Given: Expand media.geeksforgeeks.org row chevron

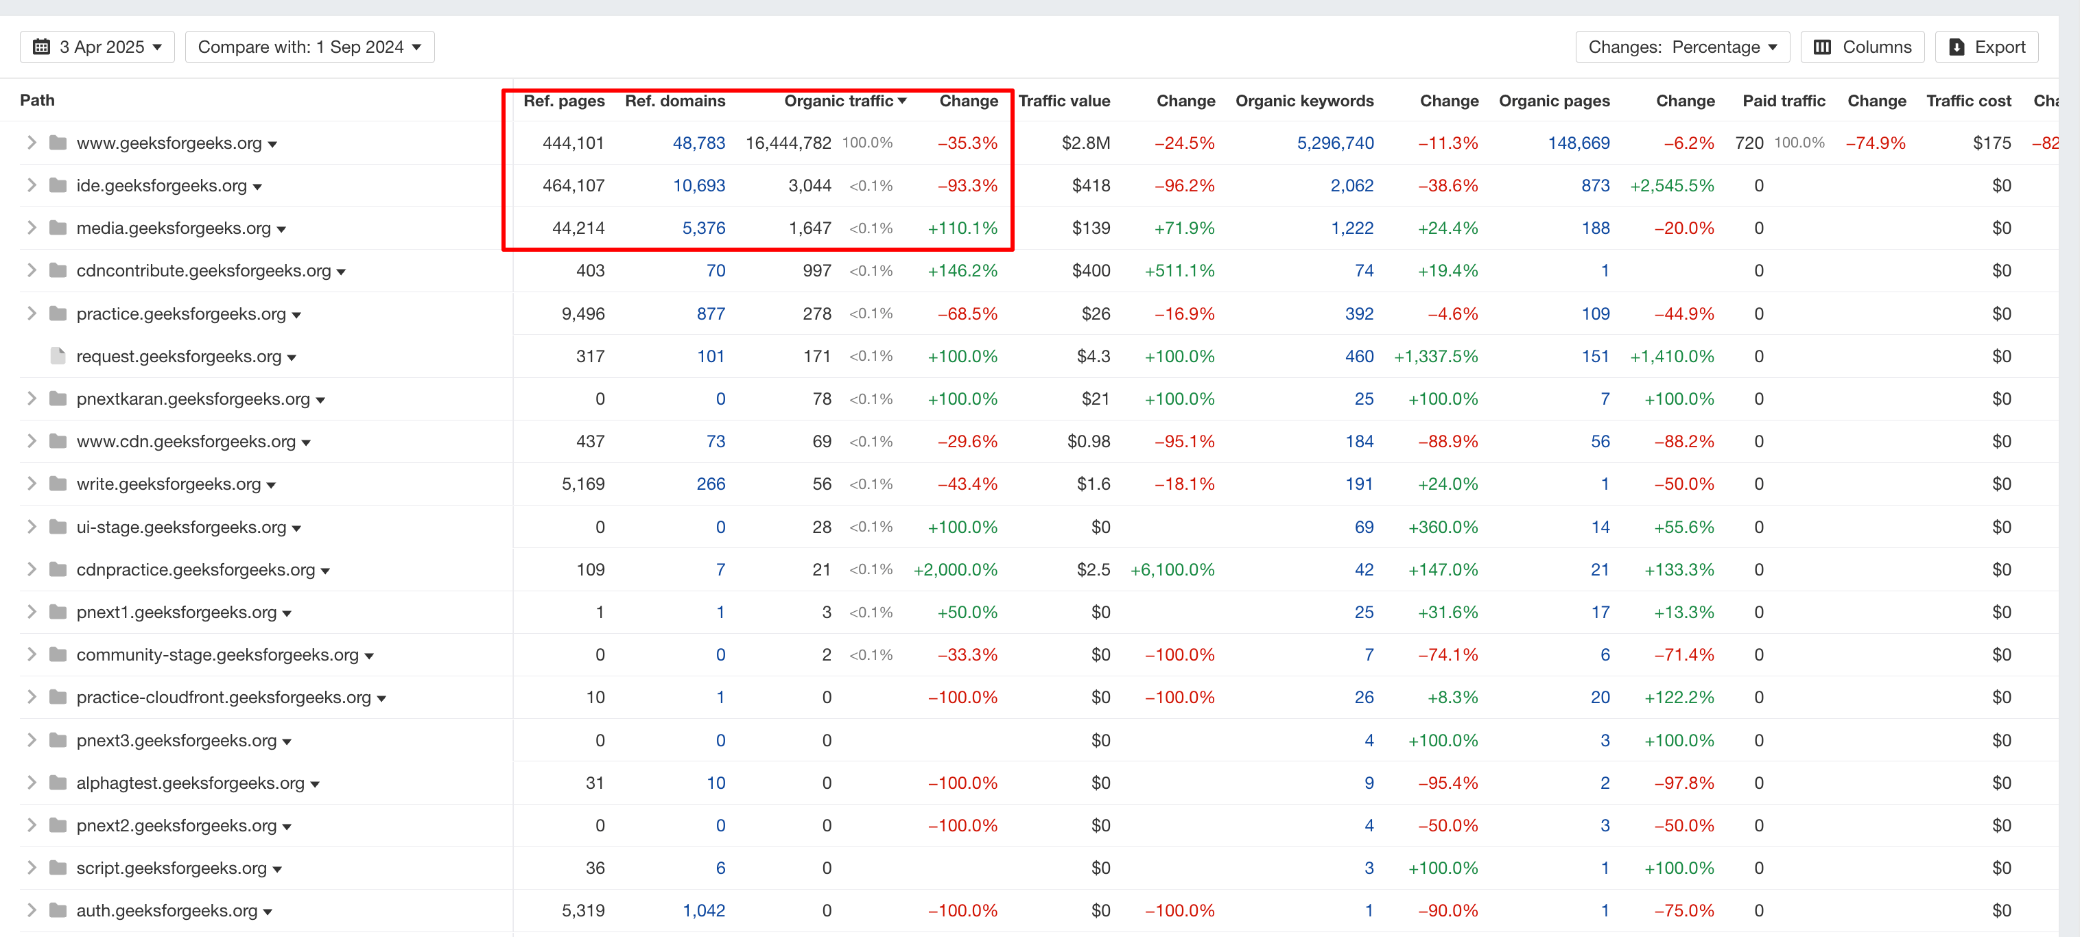Looking at the screenshot, I should coord(32,228).
